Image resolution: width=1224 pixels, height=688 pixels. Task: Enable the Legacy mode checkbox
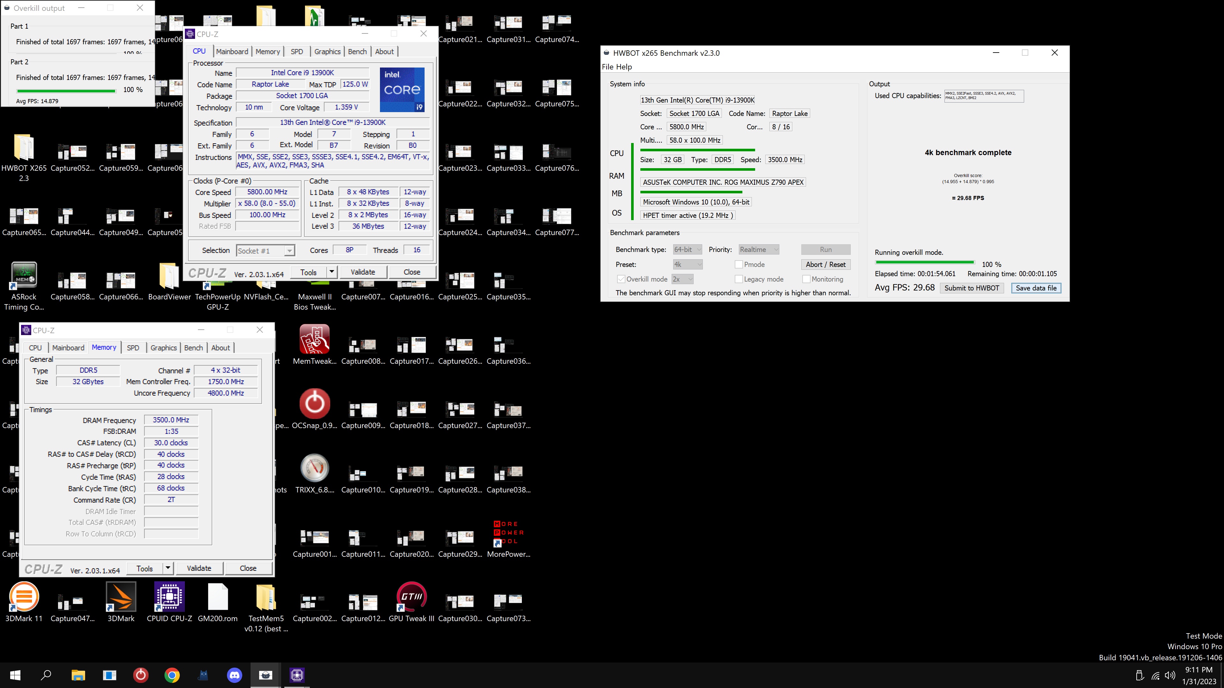[x=739, y=279]
